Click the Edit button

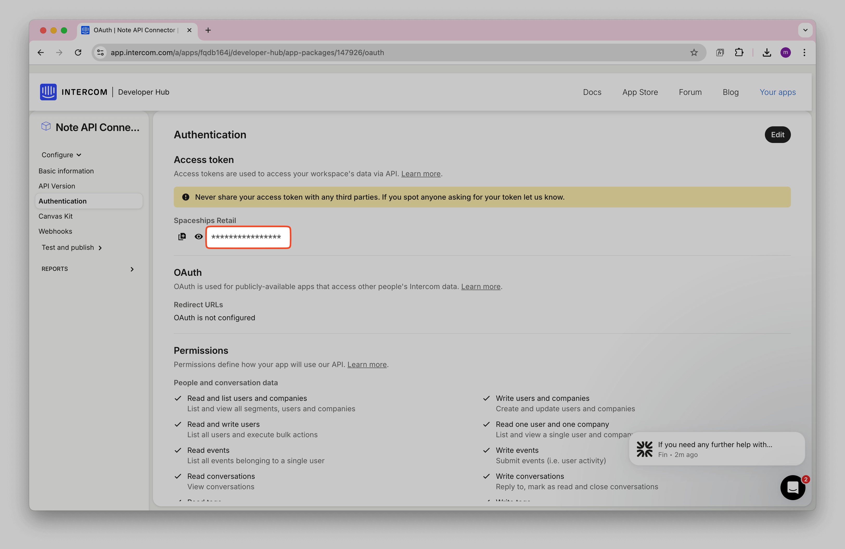[777, 135]
